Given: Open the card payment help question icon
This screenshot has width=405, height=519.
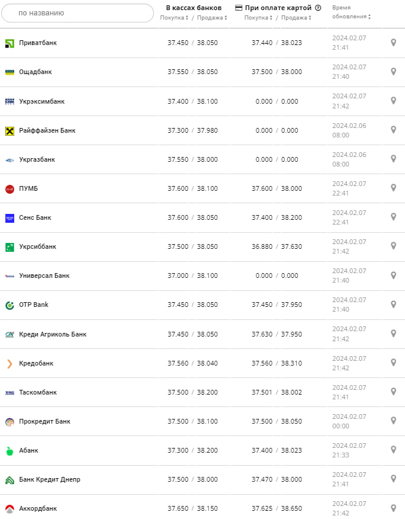Looking at the screenshot, I should pos(318,8).
